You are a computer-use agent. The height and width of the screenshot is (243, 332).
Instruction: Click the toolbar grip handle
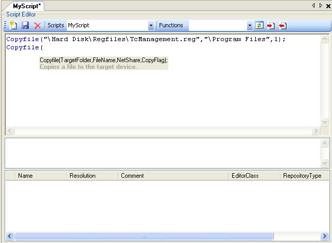[5, 25]
